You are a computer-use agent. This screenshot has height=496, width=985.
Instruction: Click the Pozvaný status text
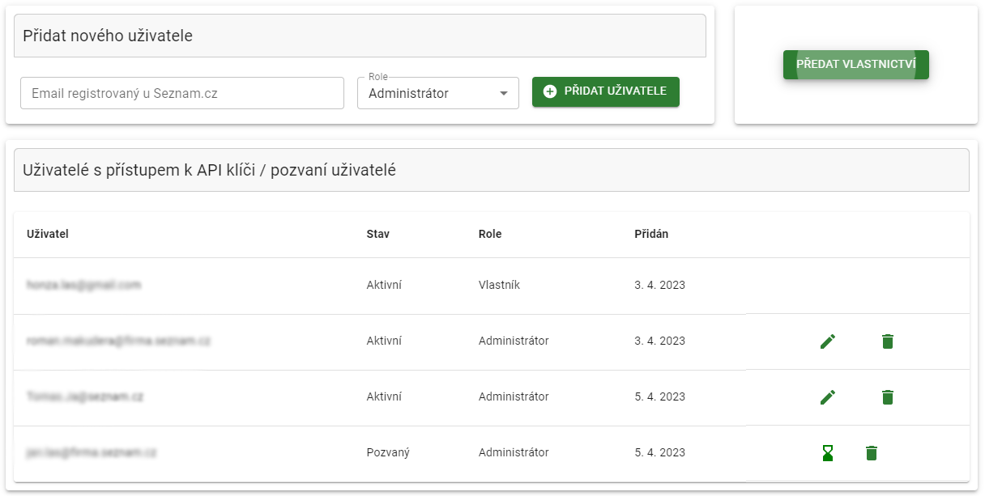pos(386,452)
